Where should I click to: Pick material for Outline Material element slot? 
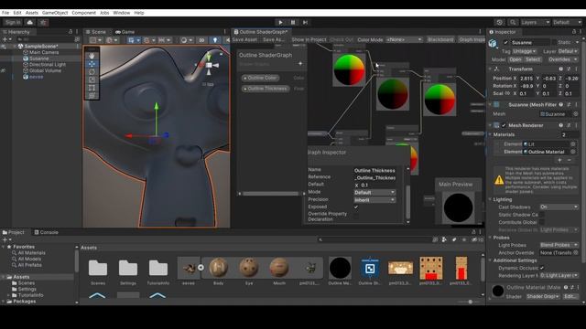tap(573, 152)
